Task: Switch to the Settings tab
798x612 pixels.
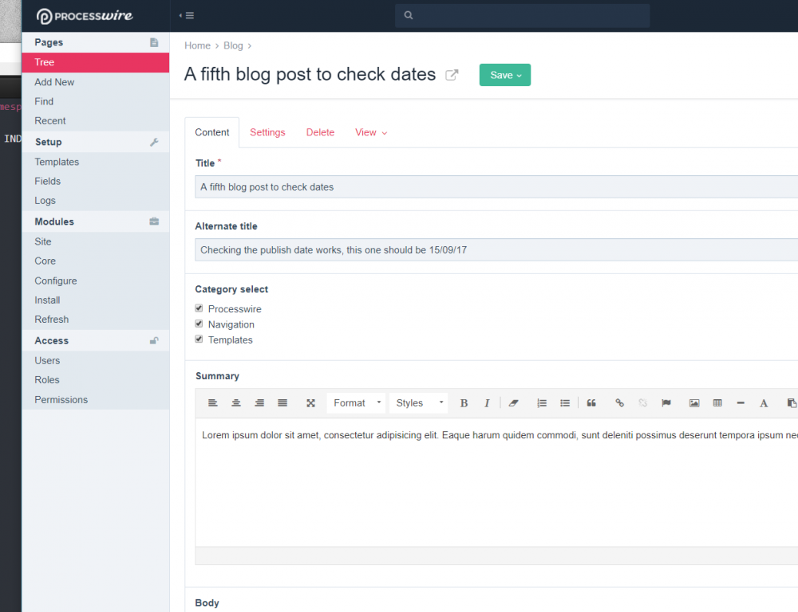Action: tap(267, 132)
